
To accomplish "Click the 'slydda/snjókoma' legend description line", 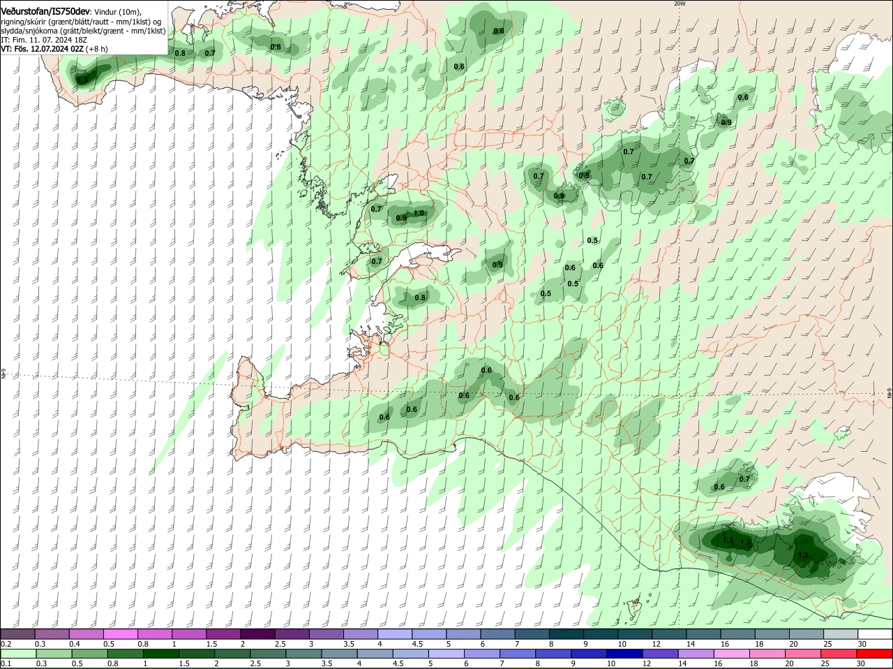I will coord(83,31).
